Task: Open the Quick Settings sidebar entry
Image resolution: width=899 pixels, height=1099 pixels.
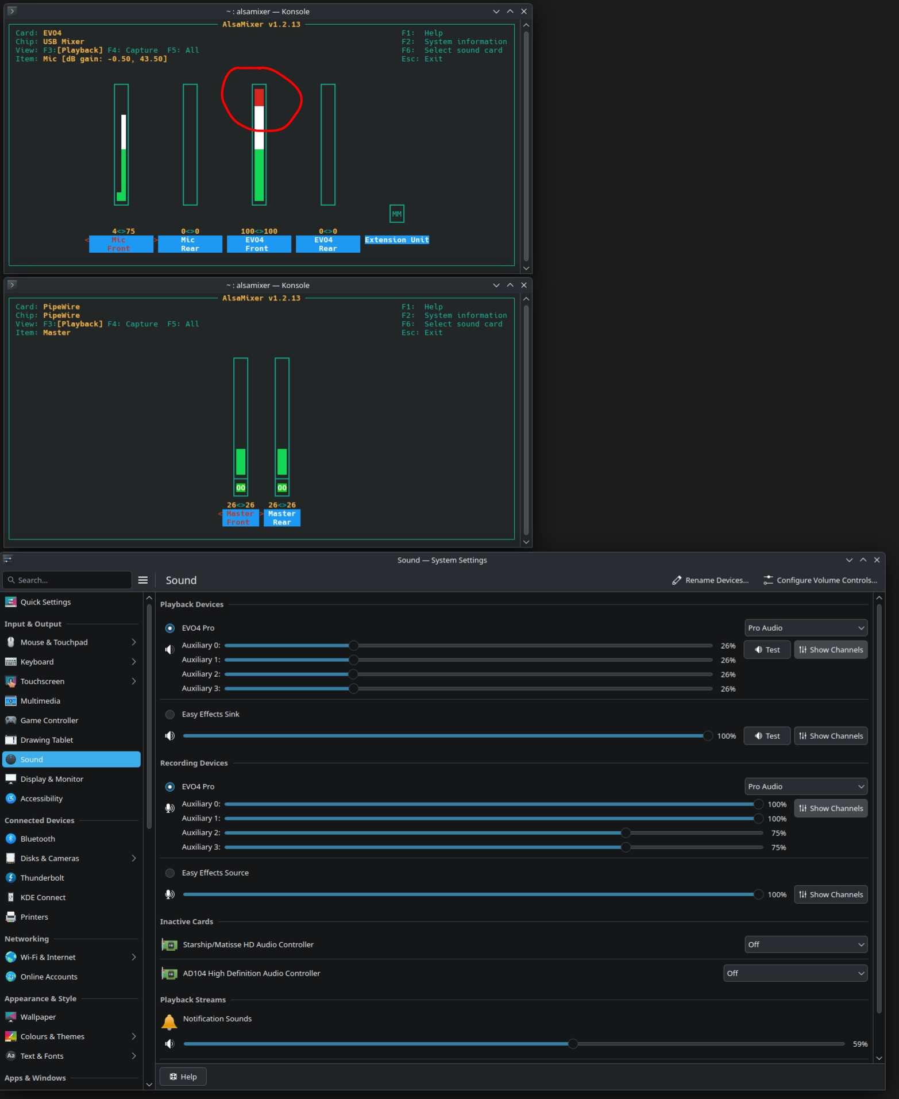Action: [x=71, y=601]
